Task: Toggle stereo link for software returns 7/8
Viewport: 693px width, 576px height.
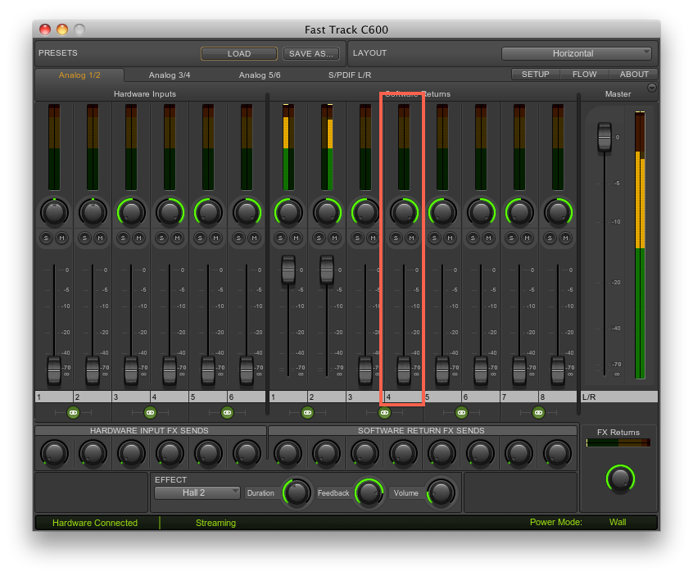Action: tap(538, 412)
